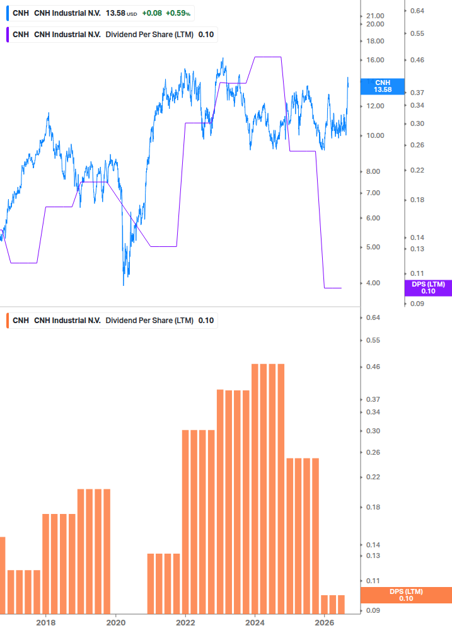
Task: Click the 0.64 tick on lower pane axis
Action: 373,317
